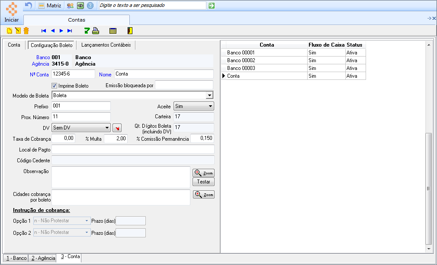
Task: Click the undo arrow icon
Action: tap(28, 5)
